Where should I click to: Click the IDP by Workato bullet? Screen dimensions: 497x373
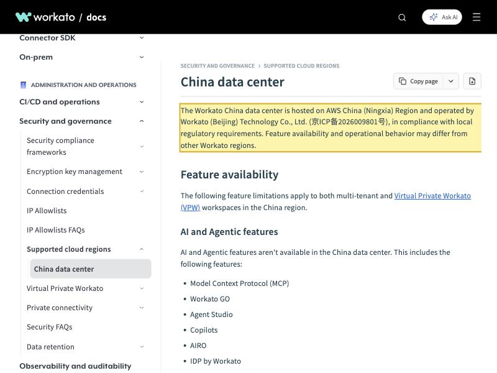(216, 361)
